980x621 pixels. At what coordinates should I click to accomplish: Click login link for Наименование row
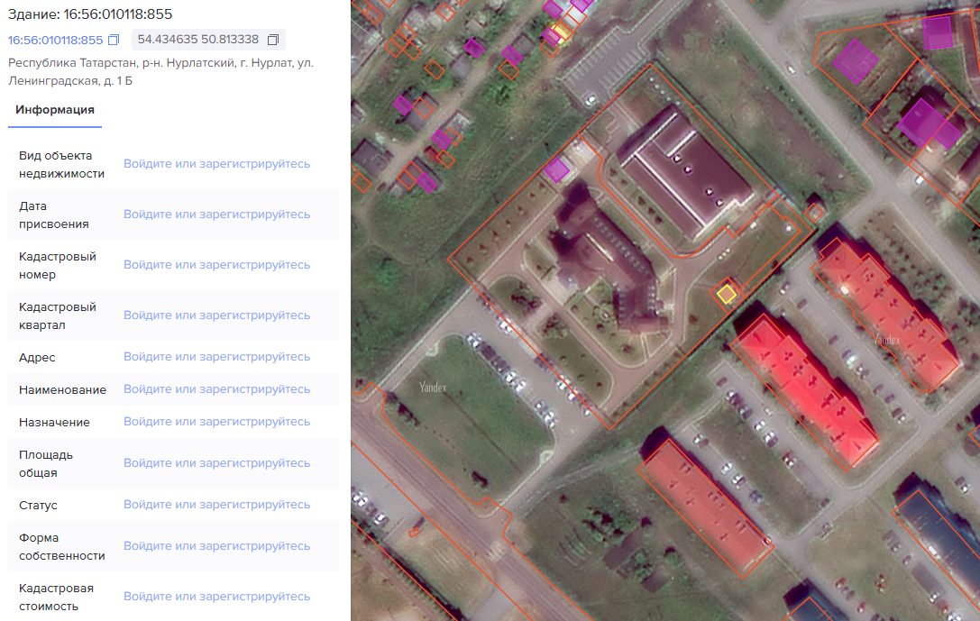click(x=216, y=389)
